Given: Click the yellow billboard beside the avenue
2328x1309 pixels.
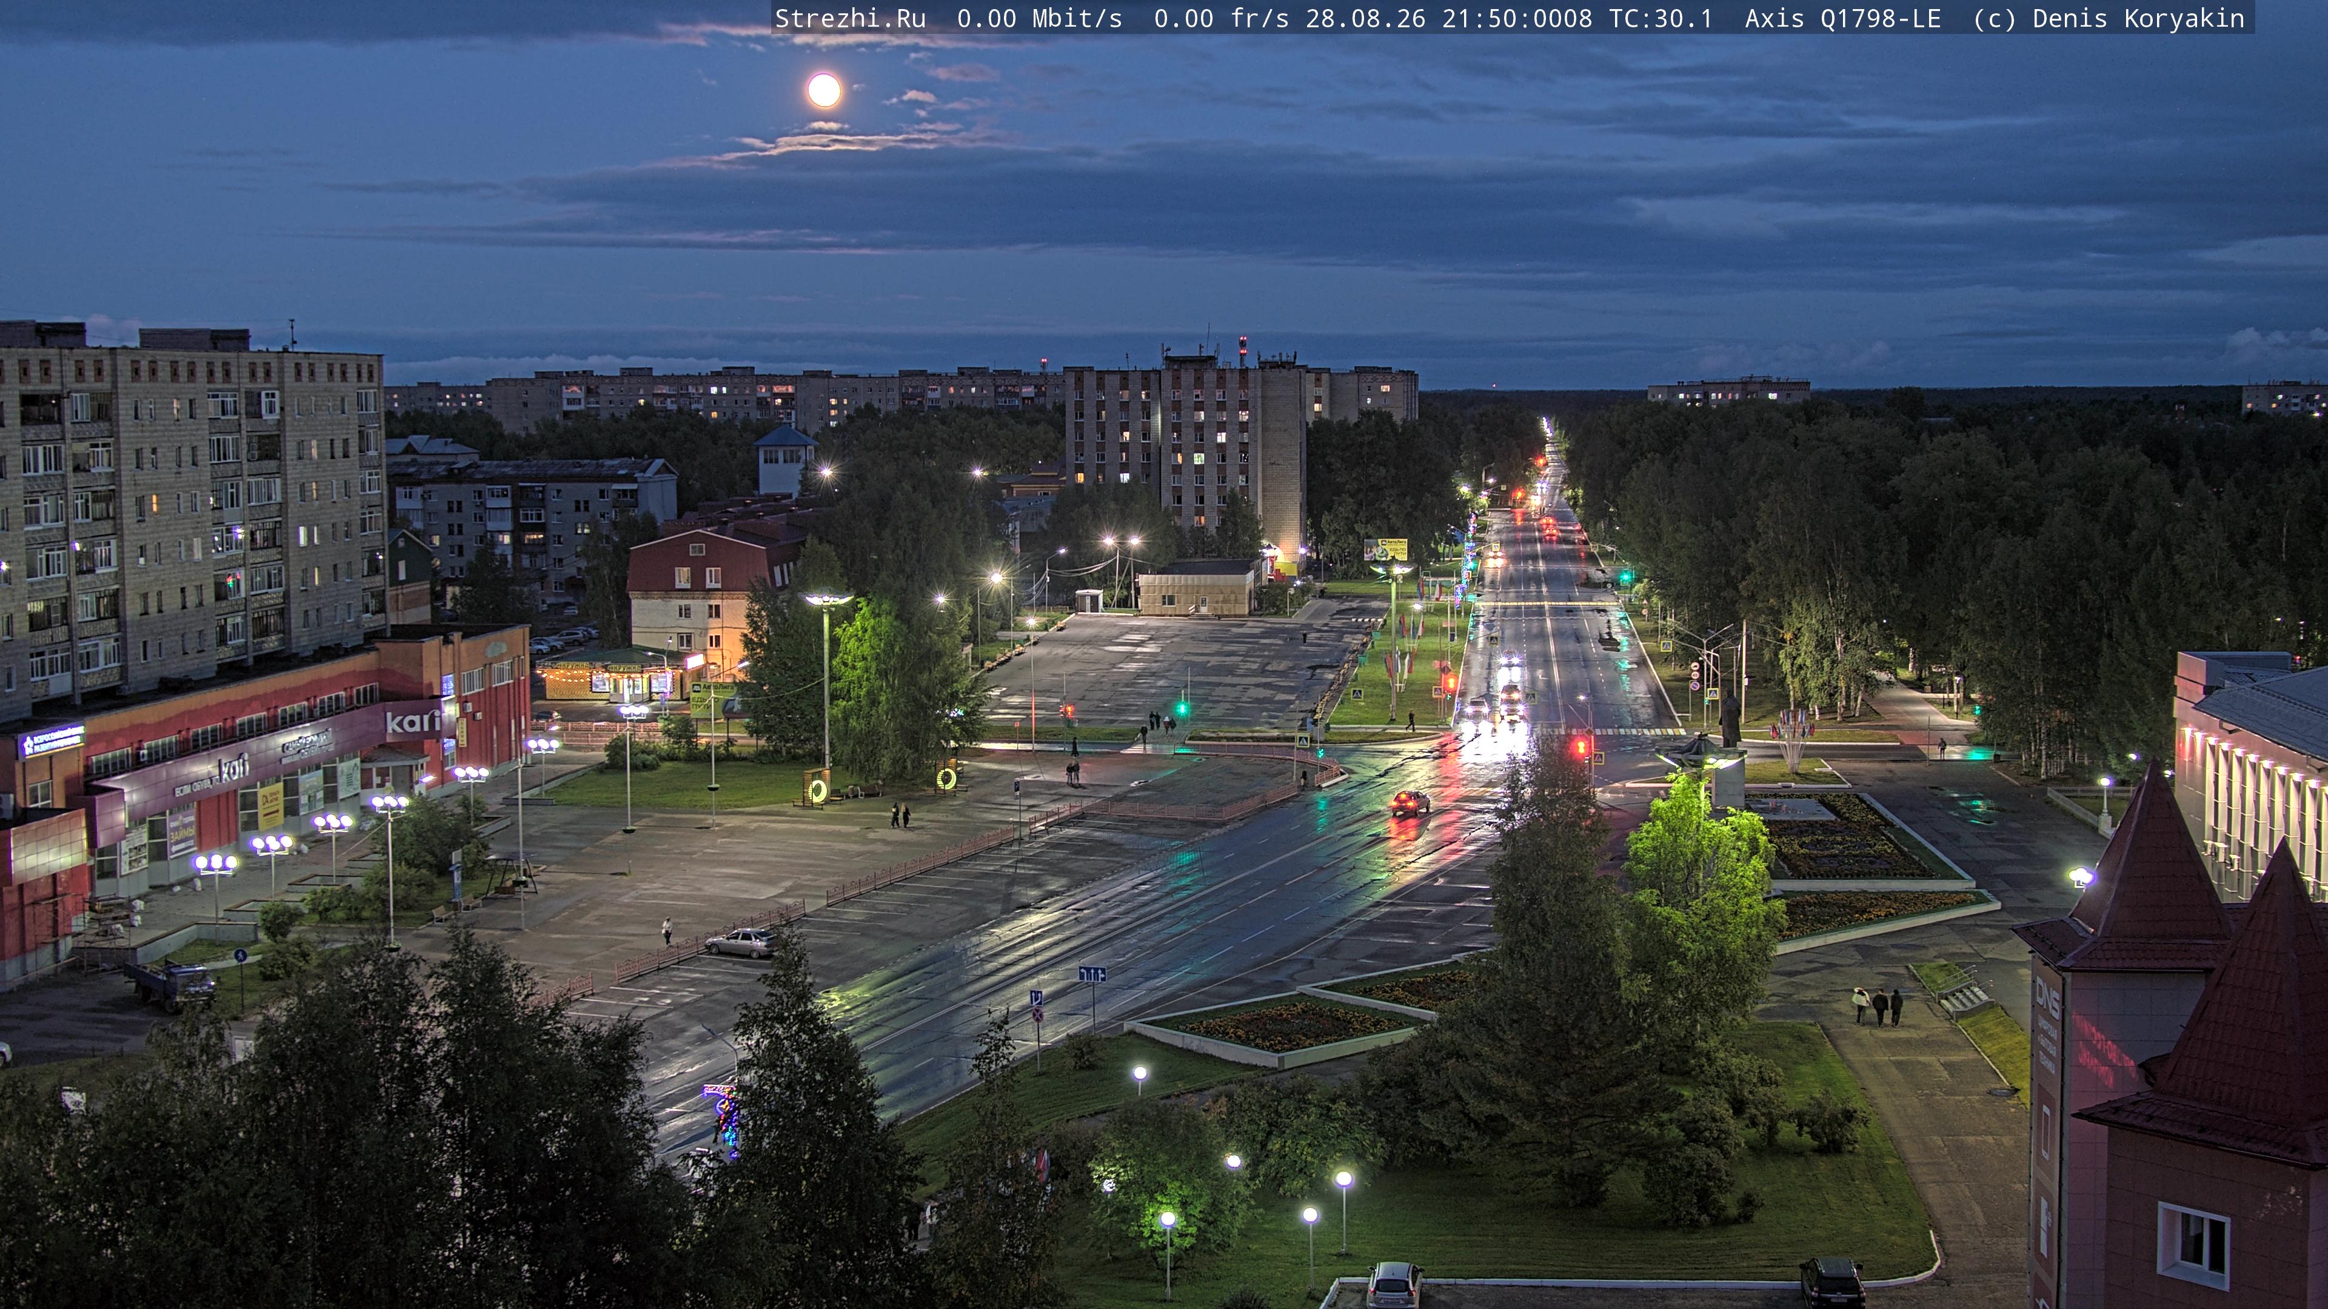Looking at the screenshot, I should [1385, 548].
